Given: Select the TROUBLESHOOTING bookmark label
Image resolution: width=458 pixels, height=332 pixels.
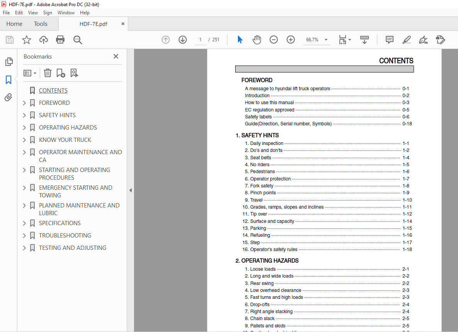Looking at the screenshot, I should pyautogui.click(x=65, y=236).
